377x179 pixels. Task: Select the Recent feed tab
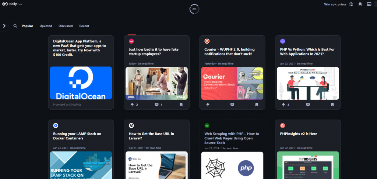point(84,26)
